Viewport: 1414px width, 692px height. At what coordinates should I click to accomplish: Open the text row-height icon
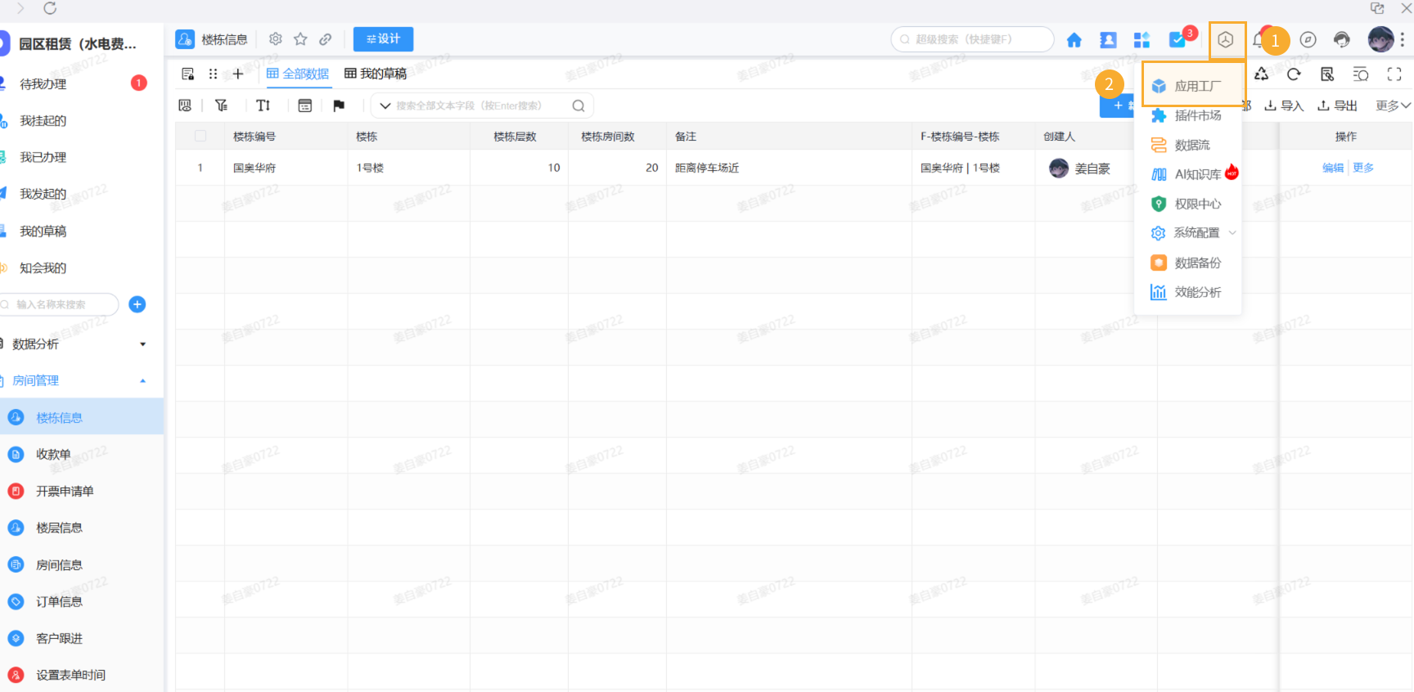pos(263,106)
